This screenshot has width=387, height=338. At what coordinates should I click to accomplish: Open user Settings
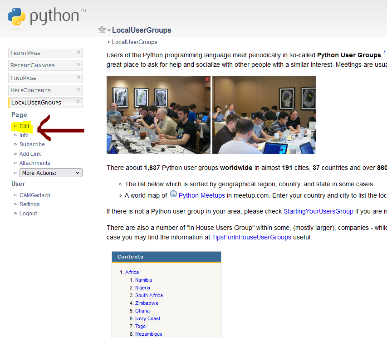[x=29, y=204]
